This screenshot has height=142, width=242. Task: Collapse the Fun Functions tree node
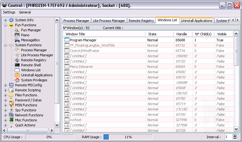5,25
